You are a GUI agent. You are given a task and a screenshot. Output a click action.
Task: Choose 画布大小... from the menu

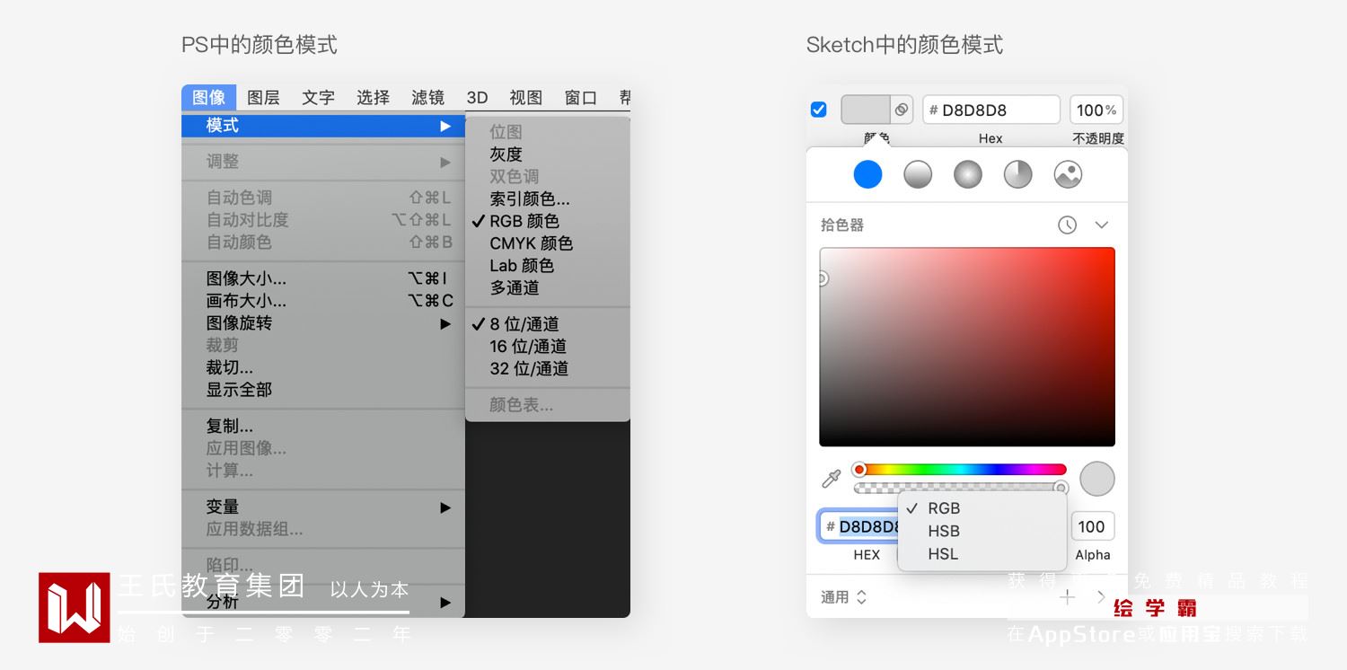click(323, 301)
